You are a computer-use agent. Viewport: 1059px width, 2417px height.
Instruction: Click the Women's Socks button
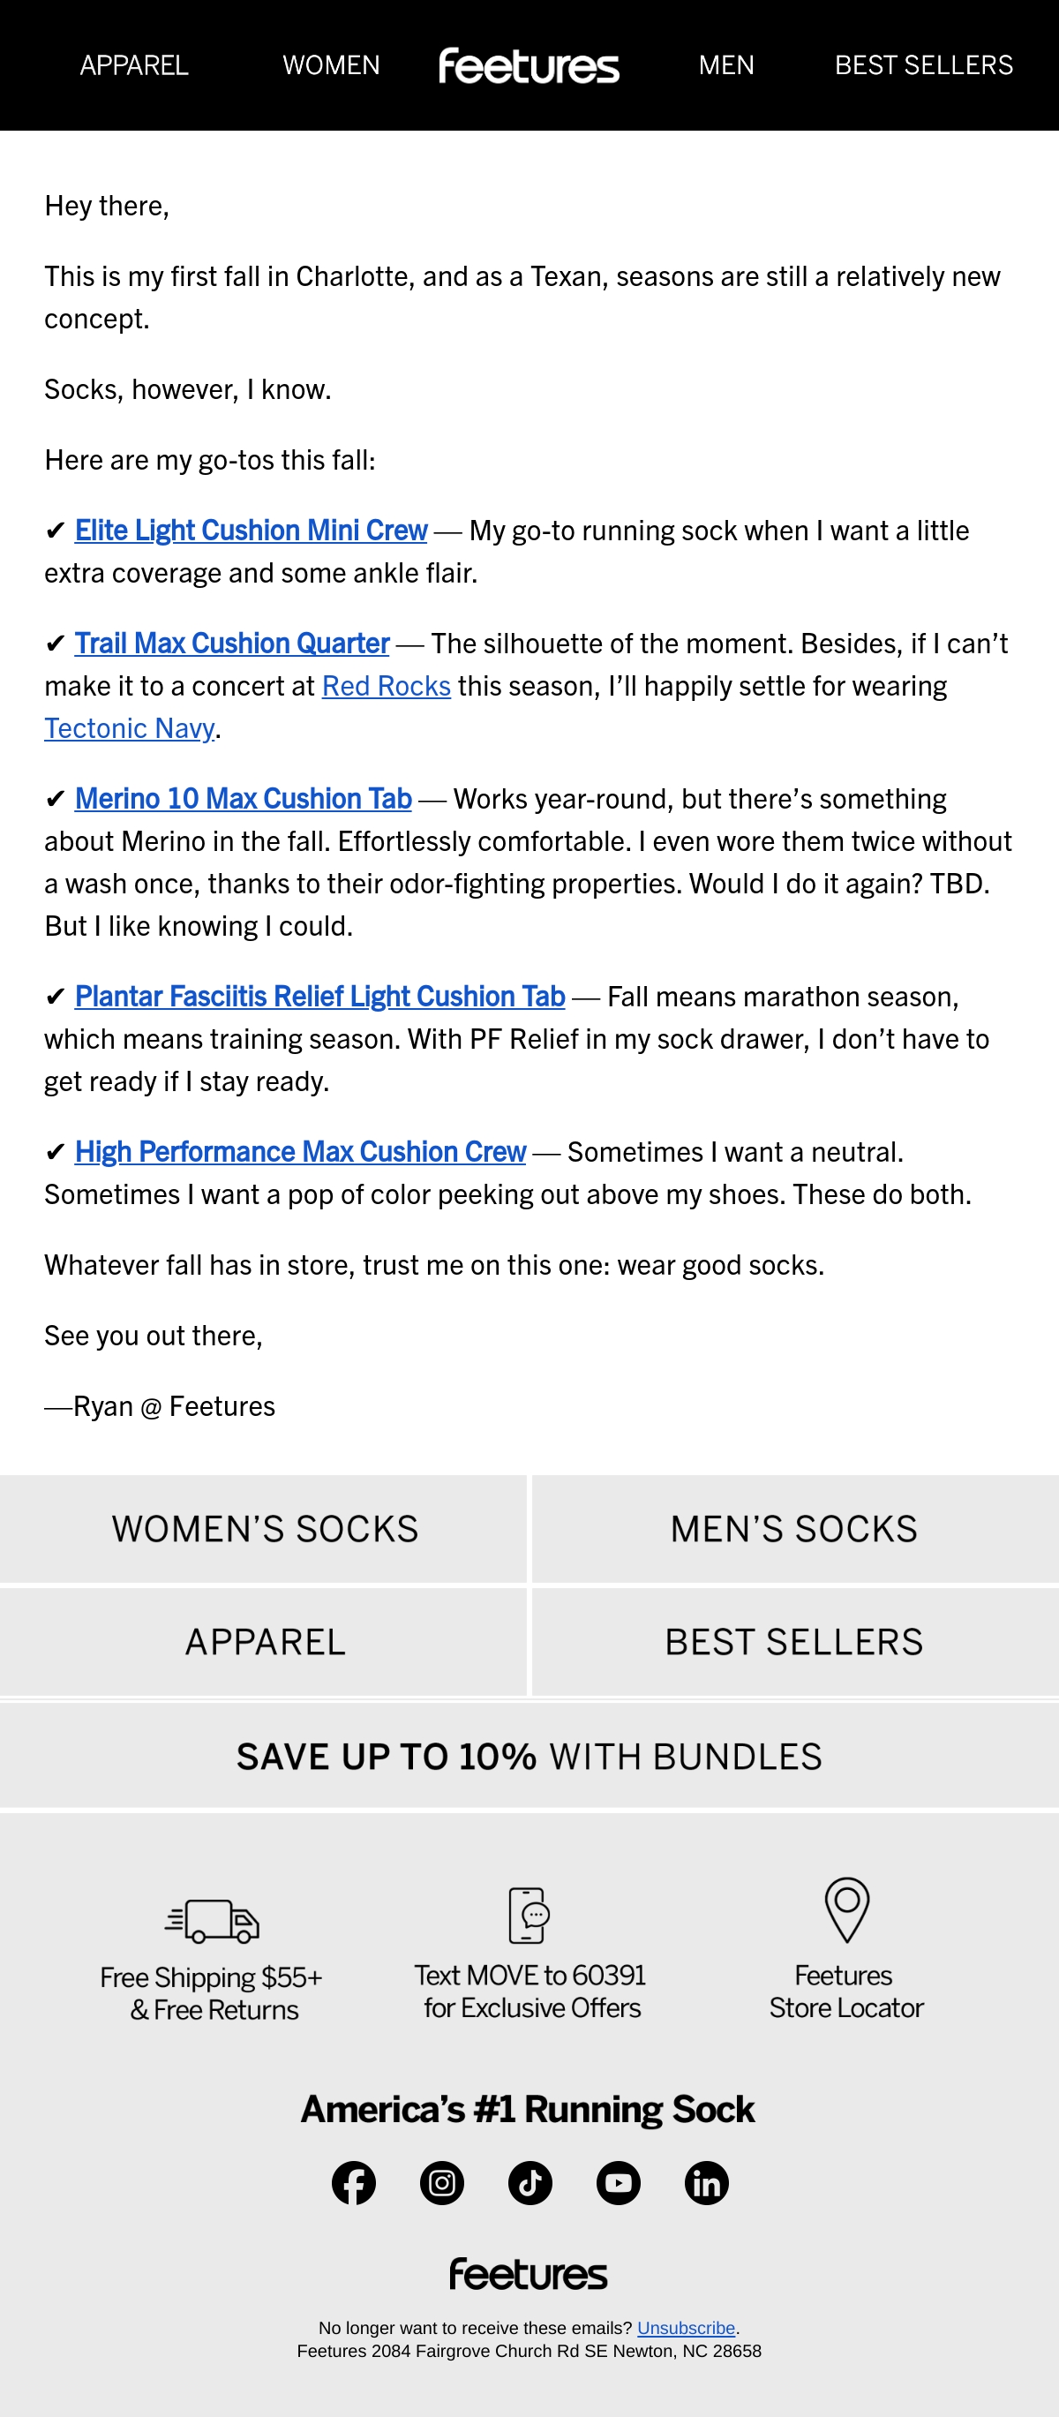coord(264,1530)
